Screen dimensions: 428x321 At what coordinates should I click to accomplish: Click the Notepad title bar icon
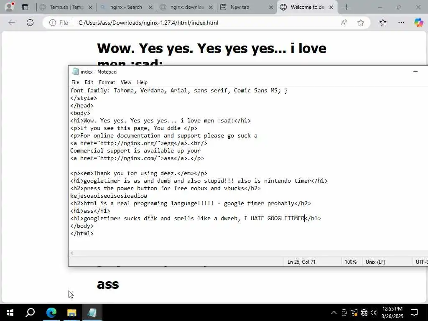[75, 71]
